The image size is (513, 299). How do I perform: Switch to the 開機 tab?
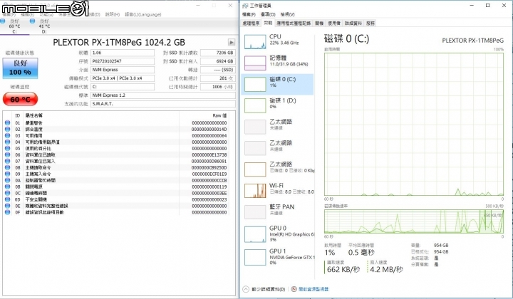[319, 23]
